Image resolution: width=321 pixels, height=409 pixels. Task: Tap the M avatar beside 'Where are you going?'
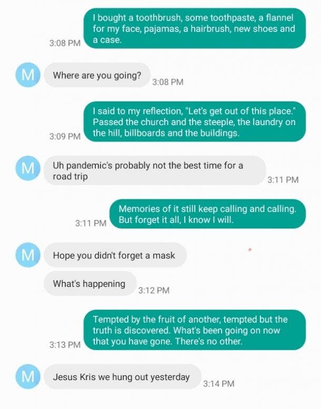coord(28,75)
